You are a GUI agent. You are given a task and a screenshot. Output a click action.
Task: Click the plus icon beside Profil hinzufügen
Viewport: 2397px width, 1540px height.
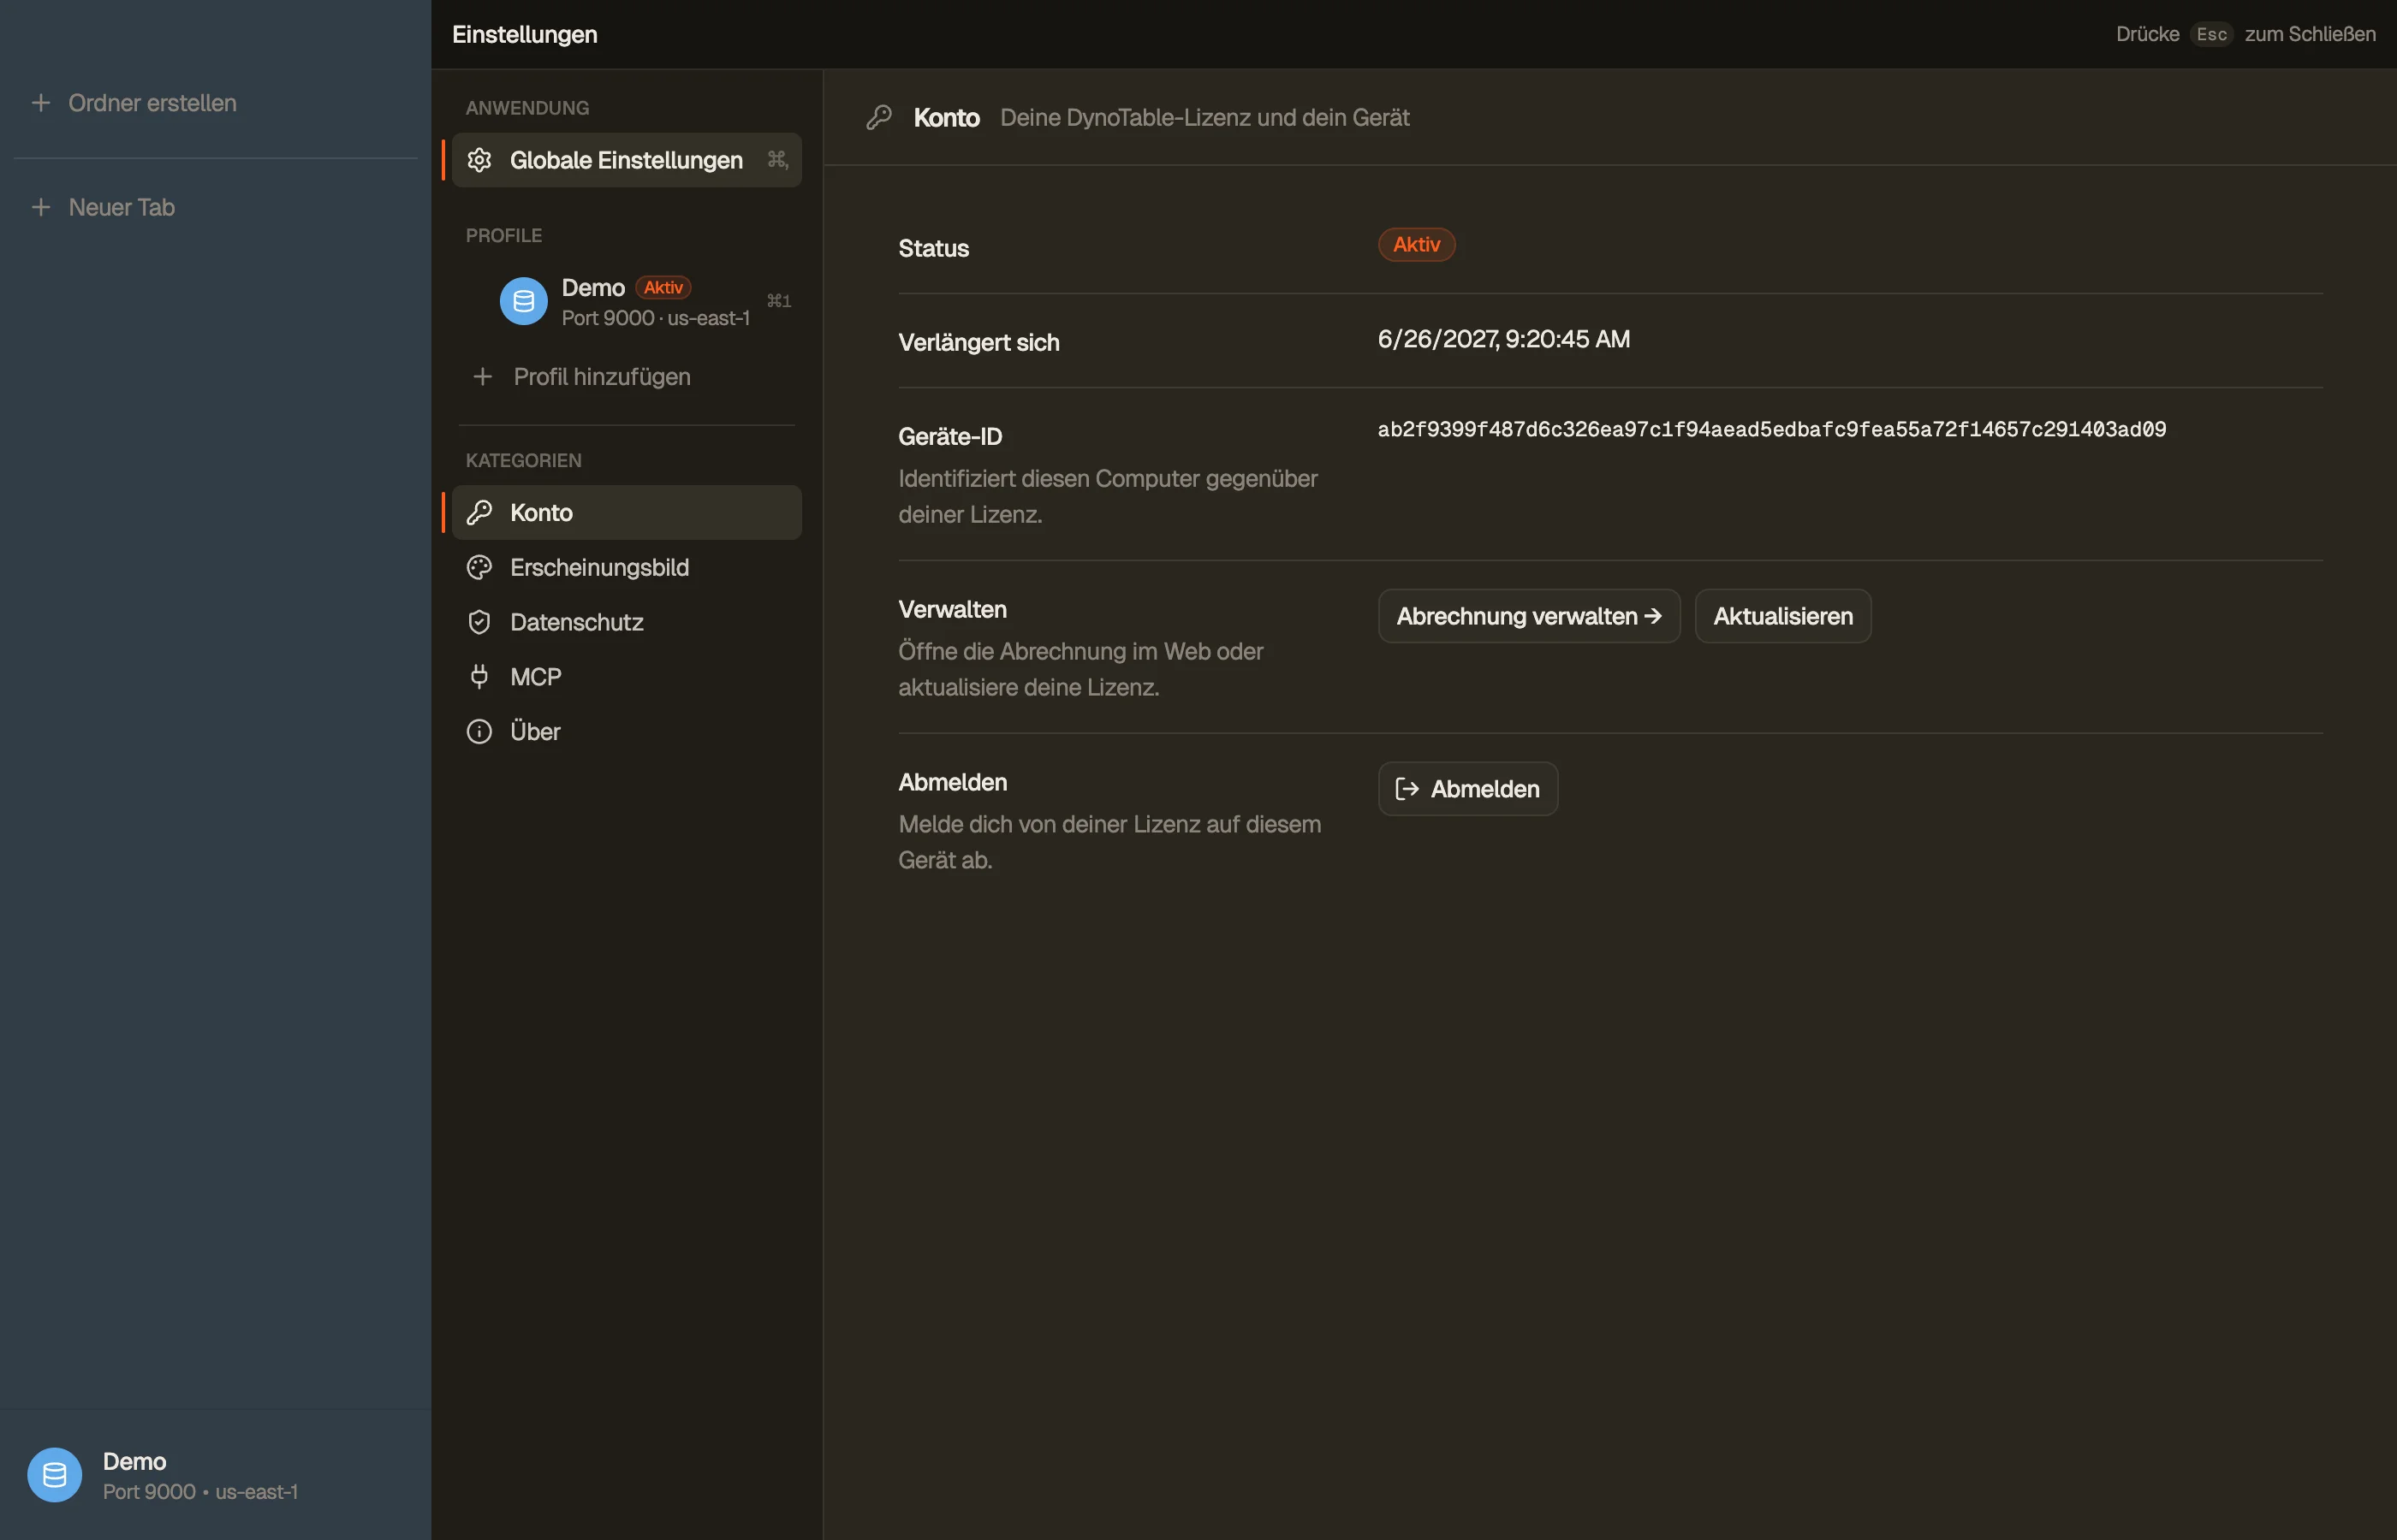tap(482, 377)
